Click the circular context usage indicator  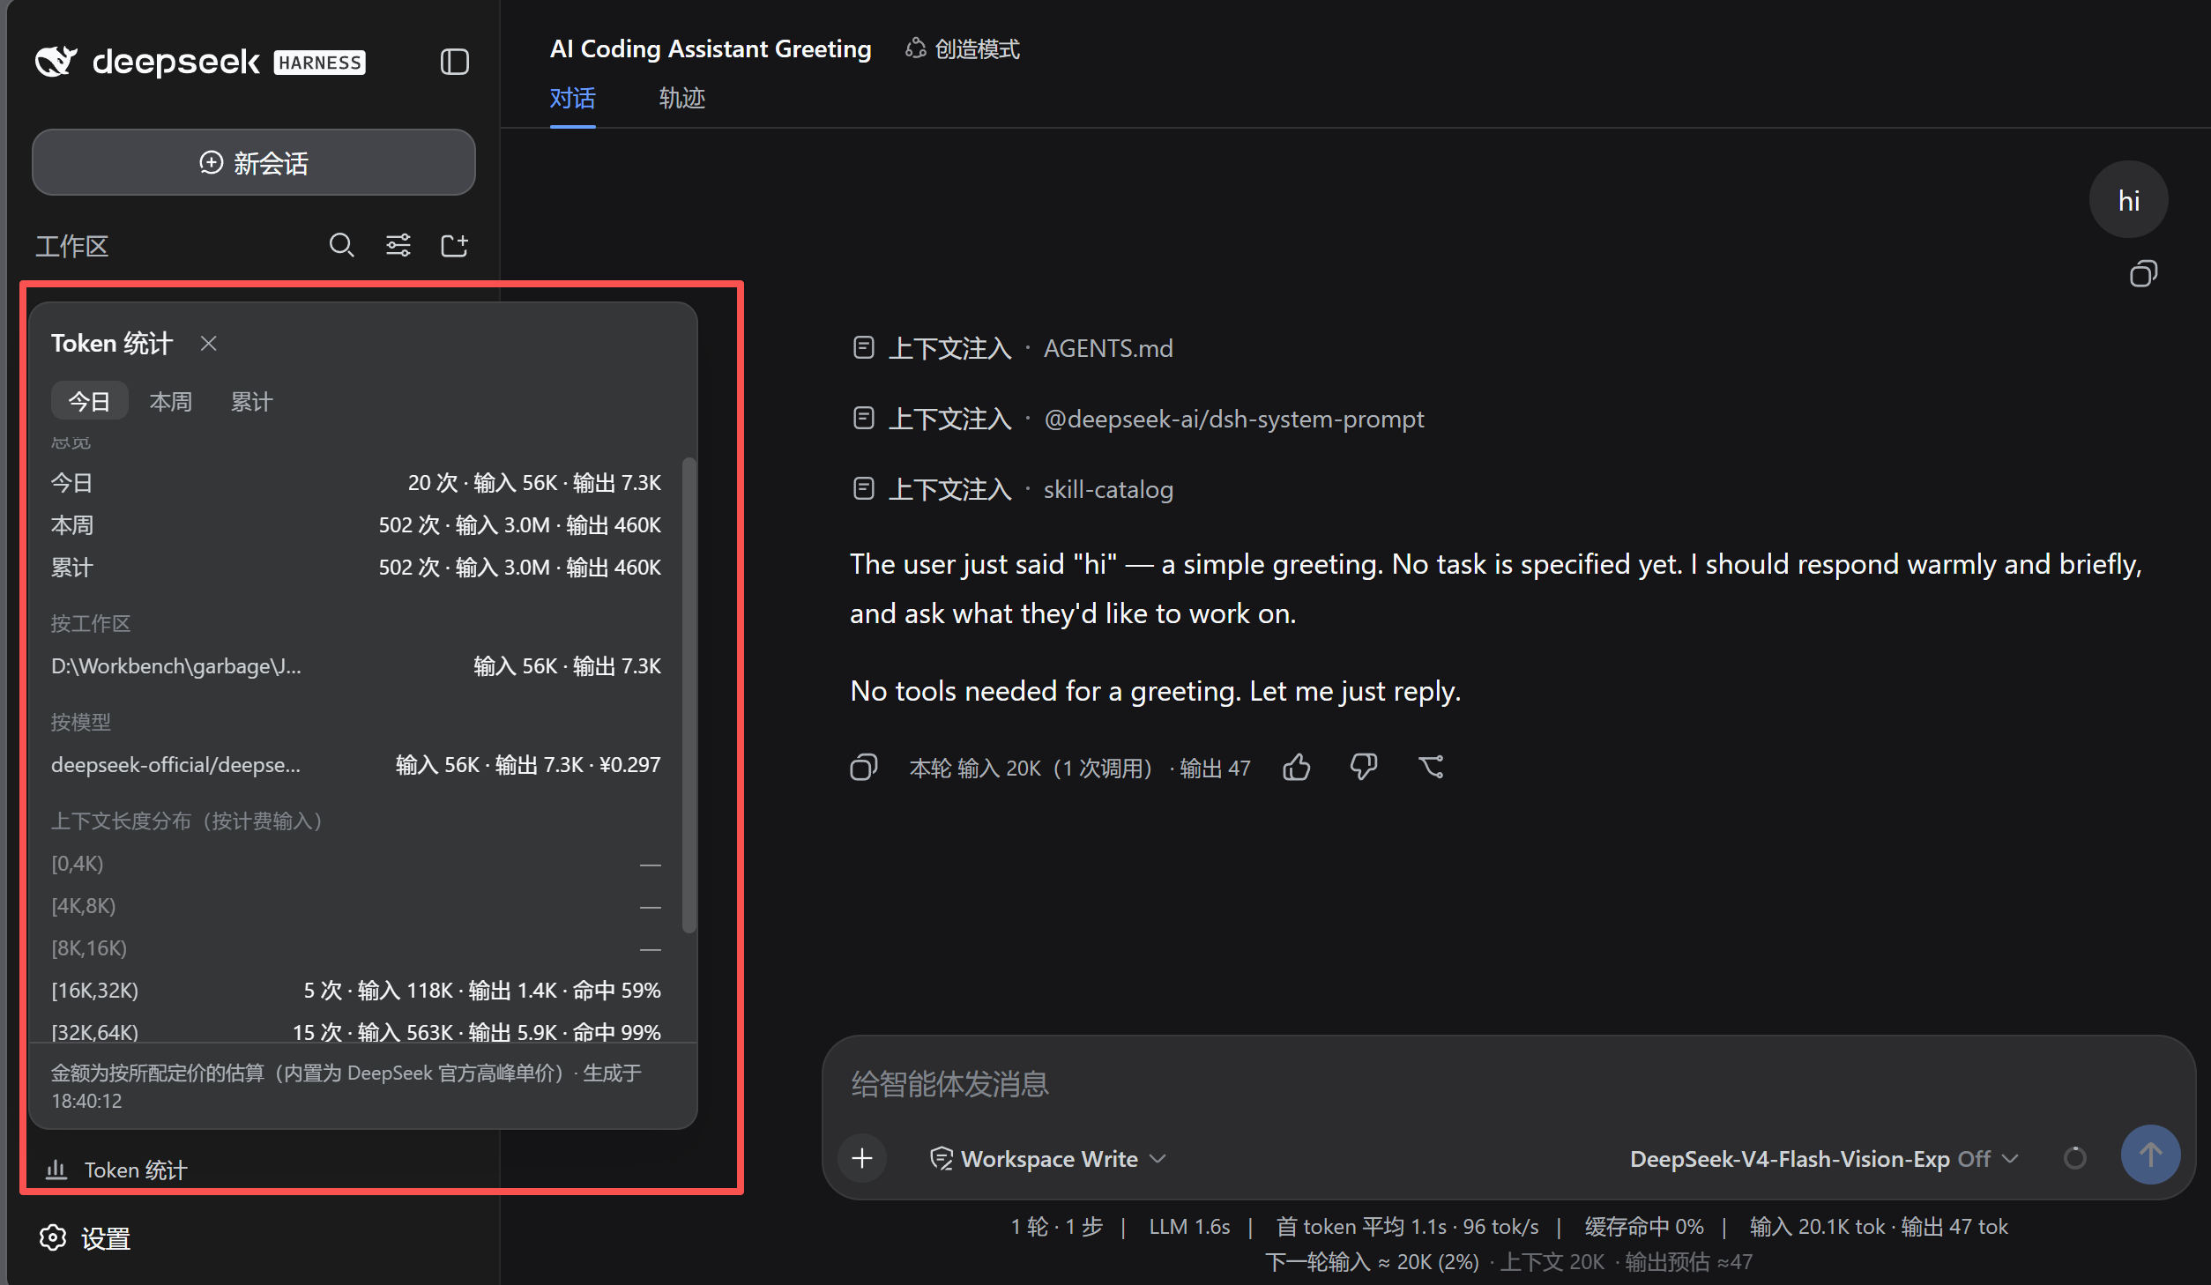(2075, 1158)
